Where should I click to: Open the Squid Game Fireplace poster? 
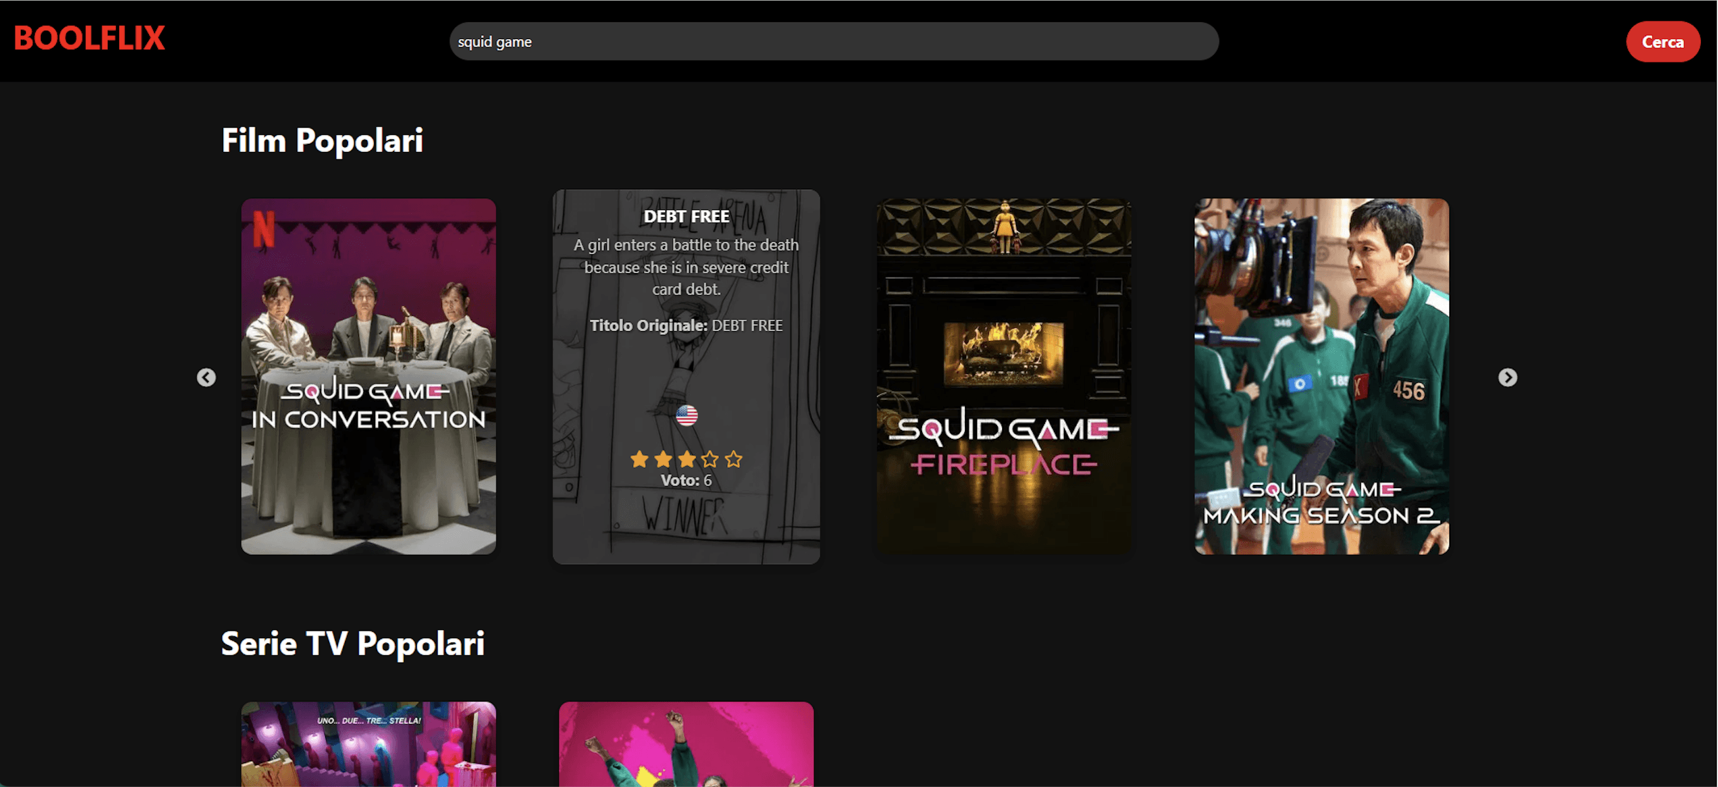(1003, 376)
